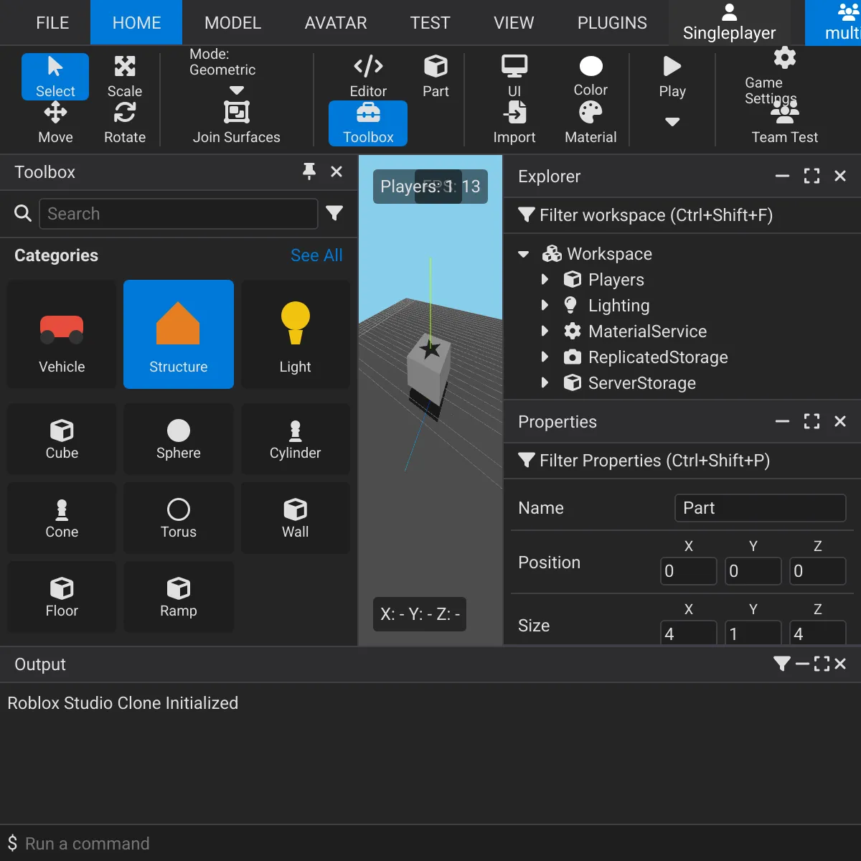Switch to the HOME tab

[x=136, y=23]
